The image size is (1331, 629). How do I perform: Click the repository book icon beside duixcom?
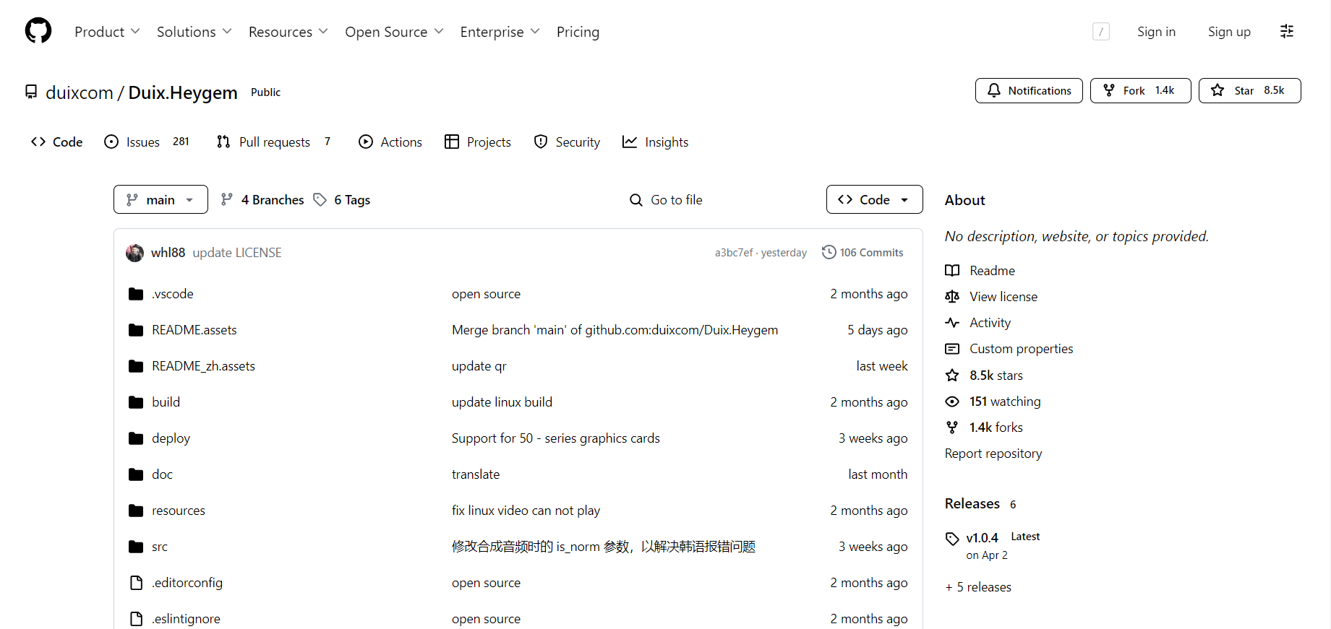pos(31,92)
